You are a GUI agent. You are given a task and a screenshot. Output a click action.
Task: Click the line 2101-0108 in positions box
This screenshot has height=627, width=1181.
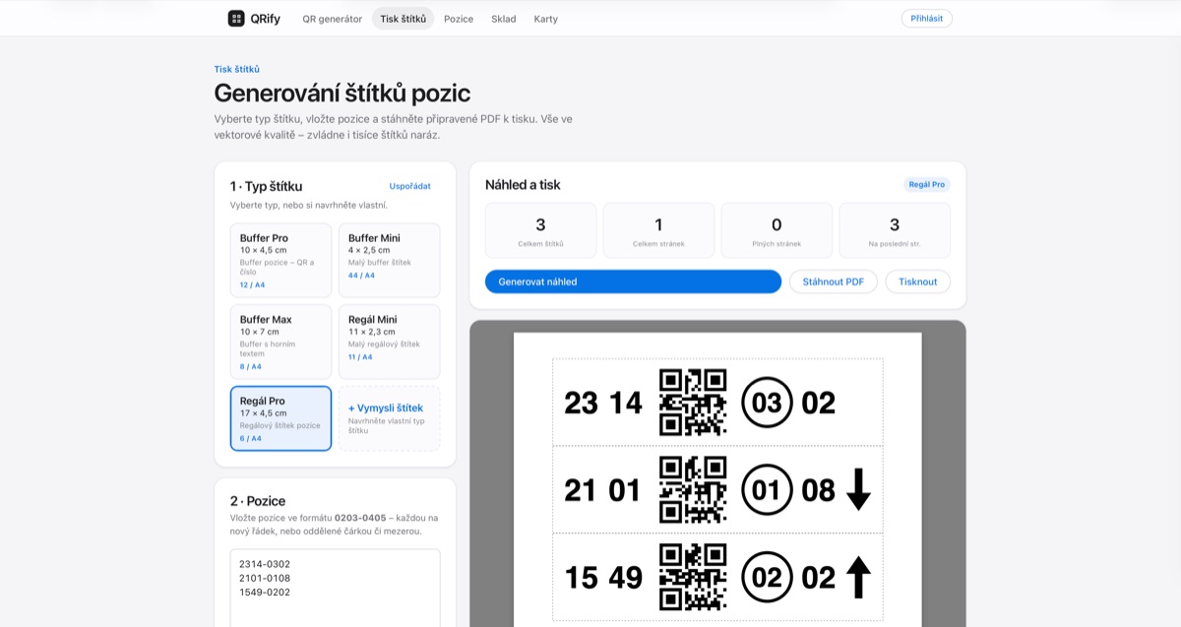pyautogui.click(x=265, y=578)
